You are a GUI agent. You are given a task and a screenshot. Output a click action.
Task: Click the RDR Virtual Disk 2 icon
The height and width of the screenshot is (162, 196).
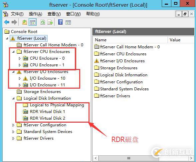point(25,118)
